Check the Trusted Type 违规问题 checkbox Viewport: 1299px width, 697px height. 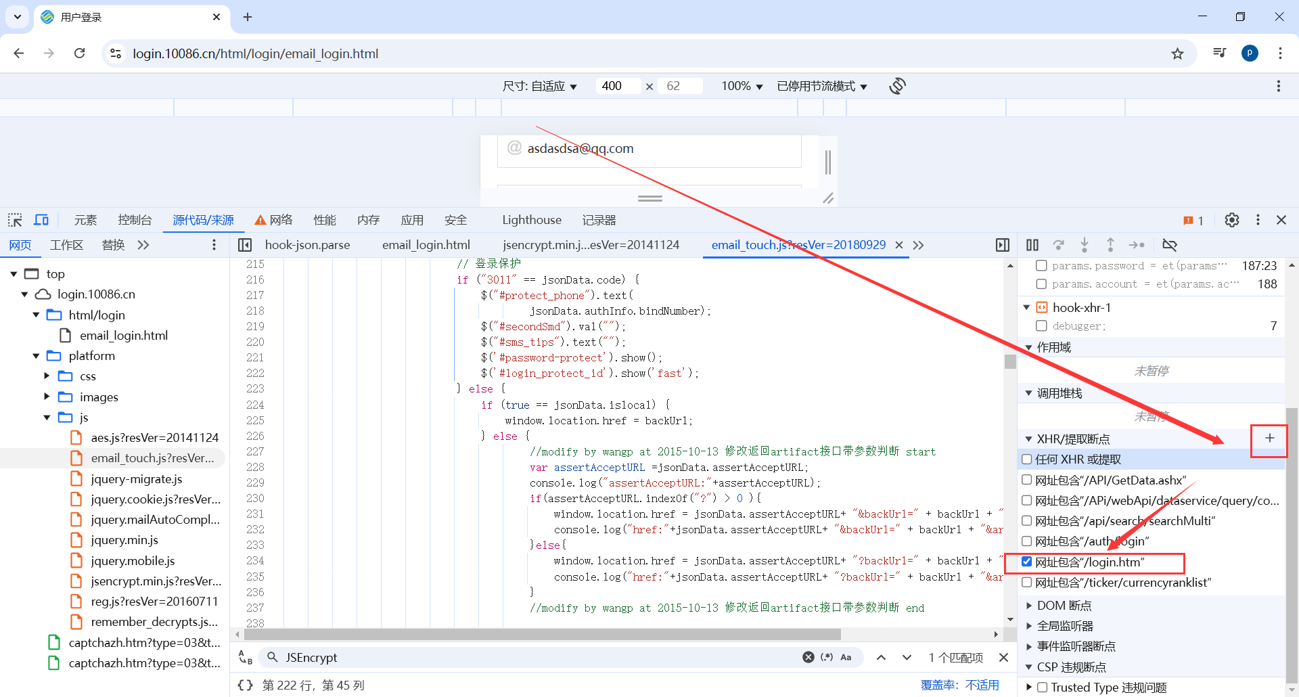tap(1043, 688)
